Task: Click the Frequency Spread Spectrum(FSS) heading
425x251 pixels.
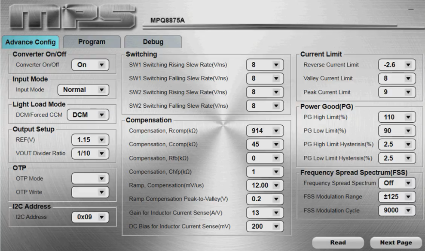Action: tap(354, 172)
